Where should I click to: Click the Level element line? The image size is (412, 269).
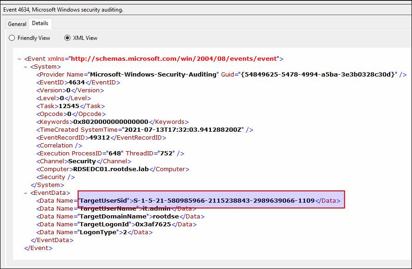63,98
